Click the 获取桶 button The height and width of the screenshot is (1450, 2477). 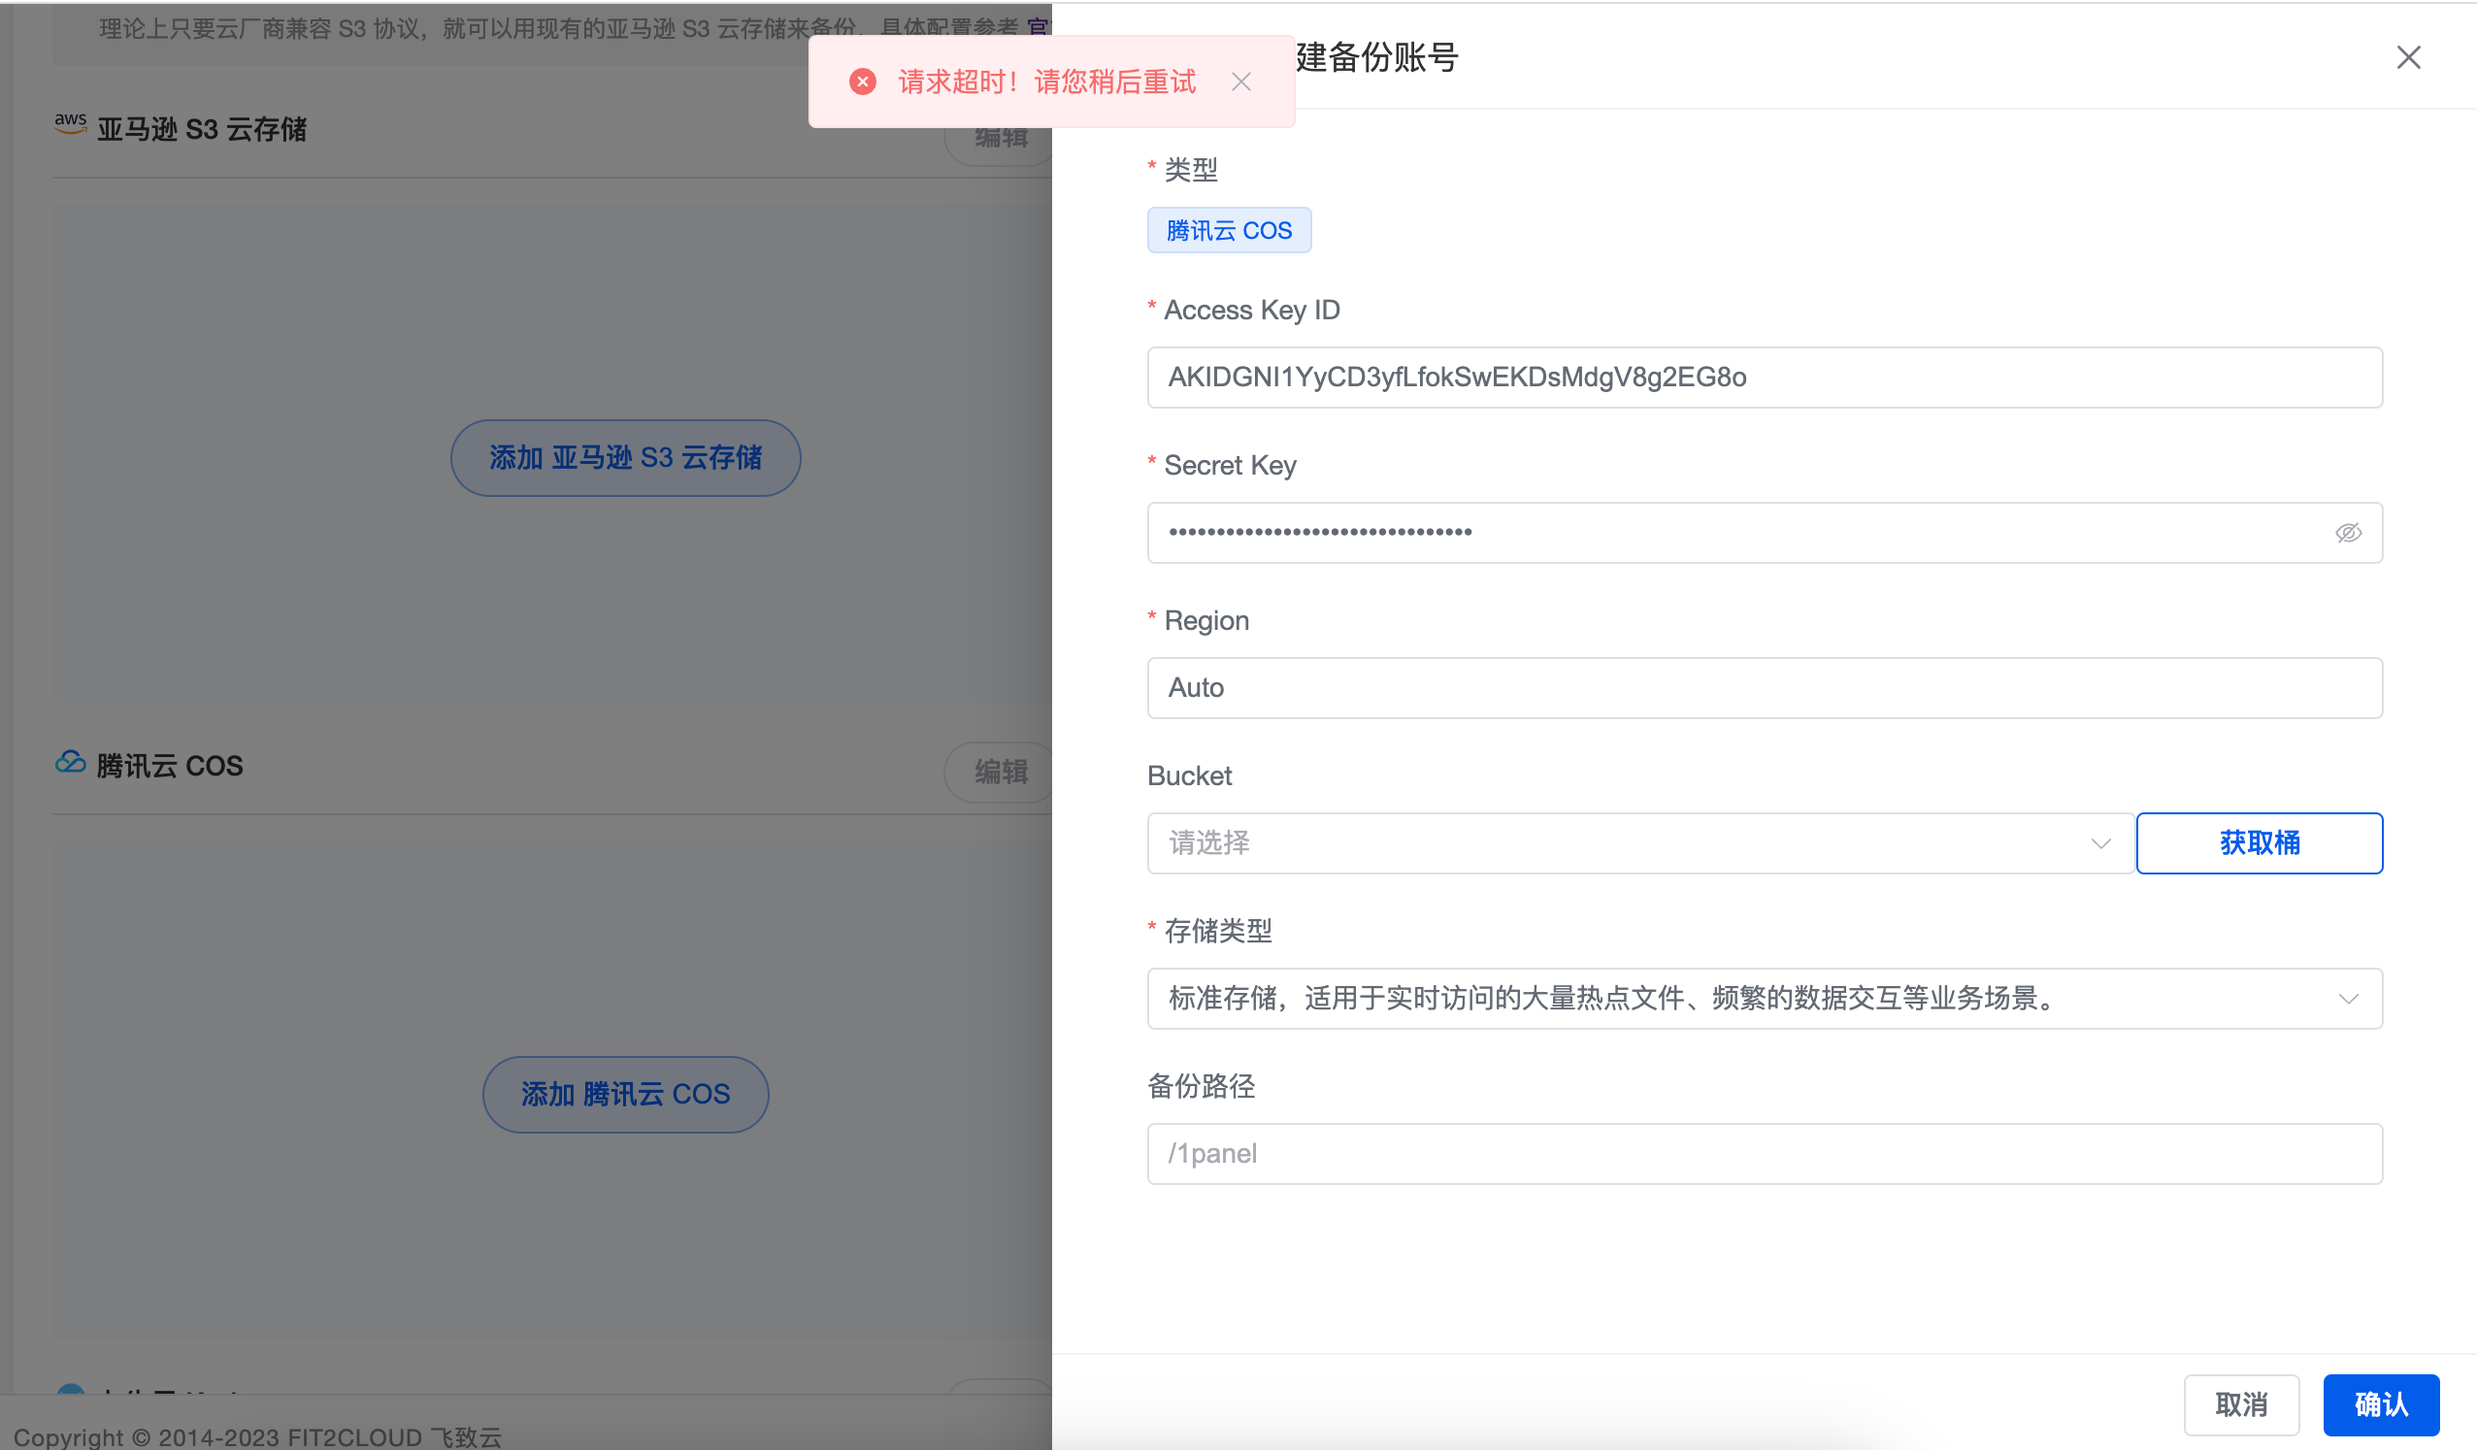2259,843
